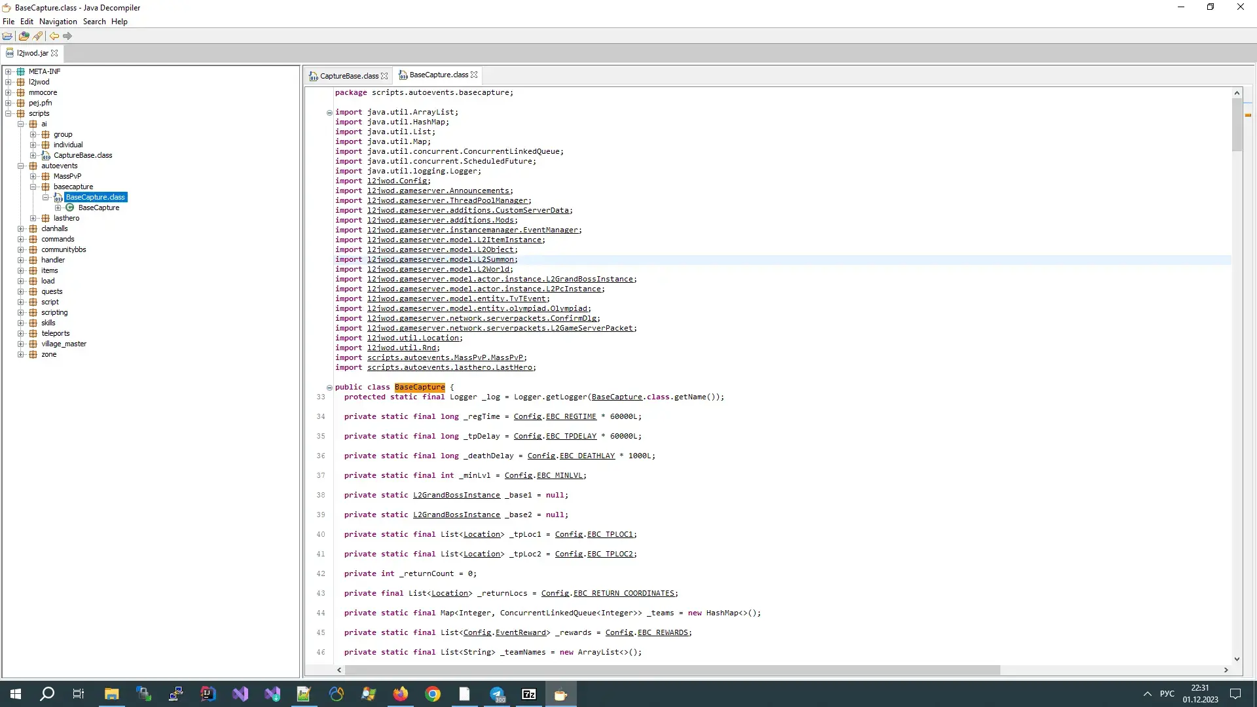
Task: Expand the pej.pfn package node
Action: pos(9,103)
